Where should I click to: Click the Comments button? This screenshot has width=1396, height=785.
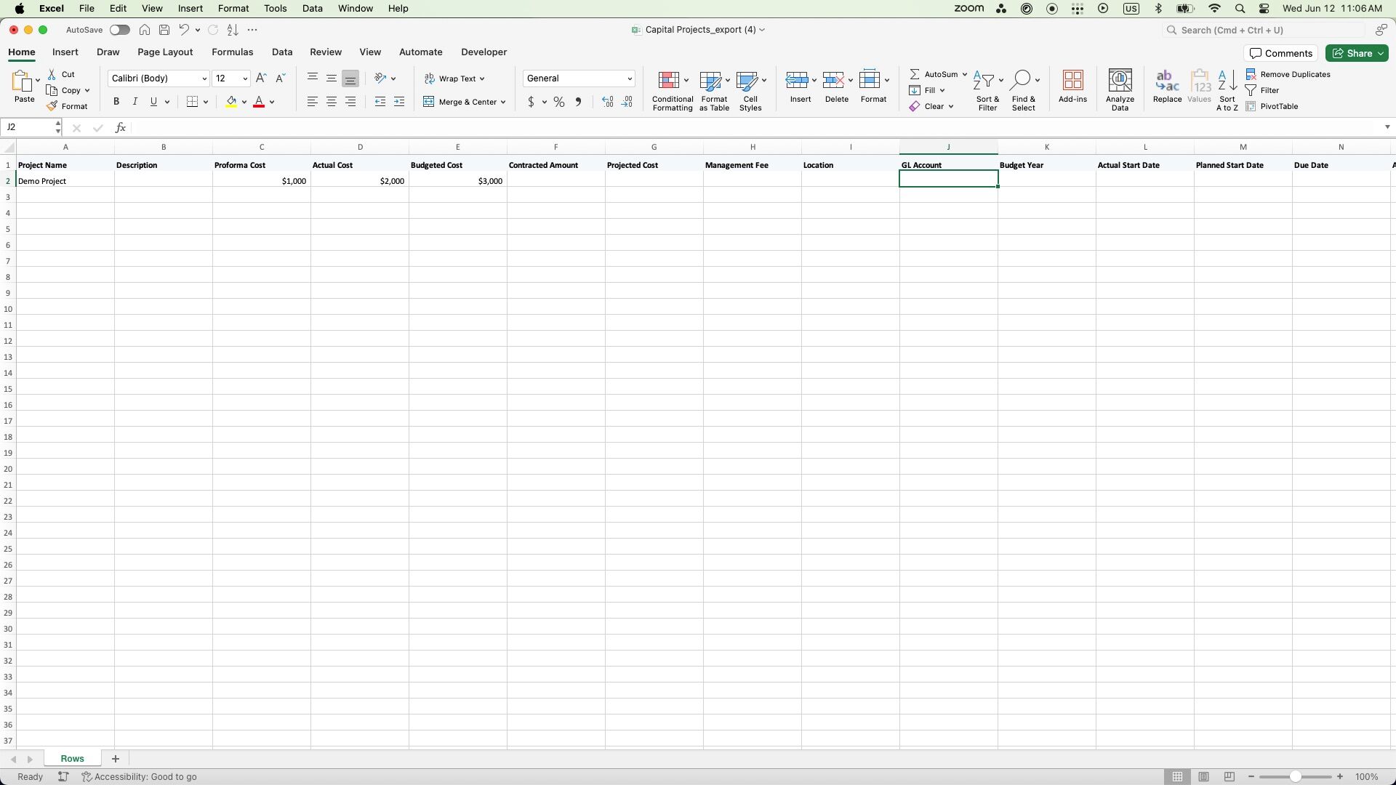pos(1281,53)
